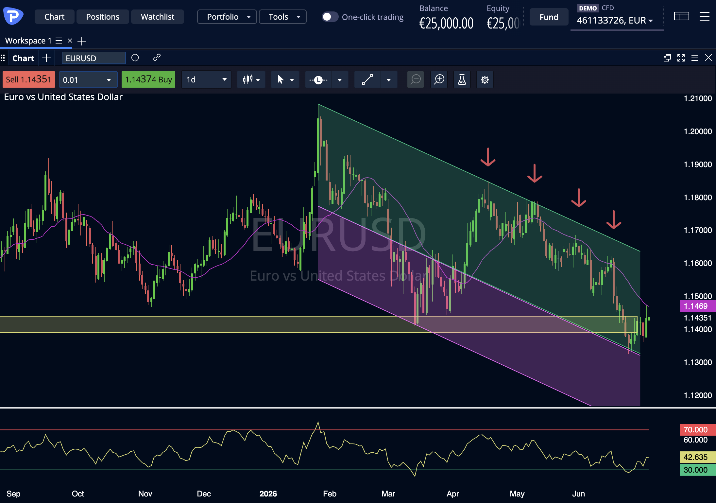Viewport: 716px width, 503px height.
Task: Close the chart panel
Action: pyautogui.click(x=708, y=58)
